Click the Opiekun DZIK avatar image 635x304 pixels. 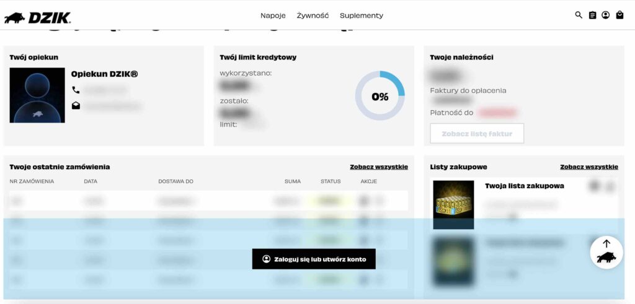[37, 95]
